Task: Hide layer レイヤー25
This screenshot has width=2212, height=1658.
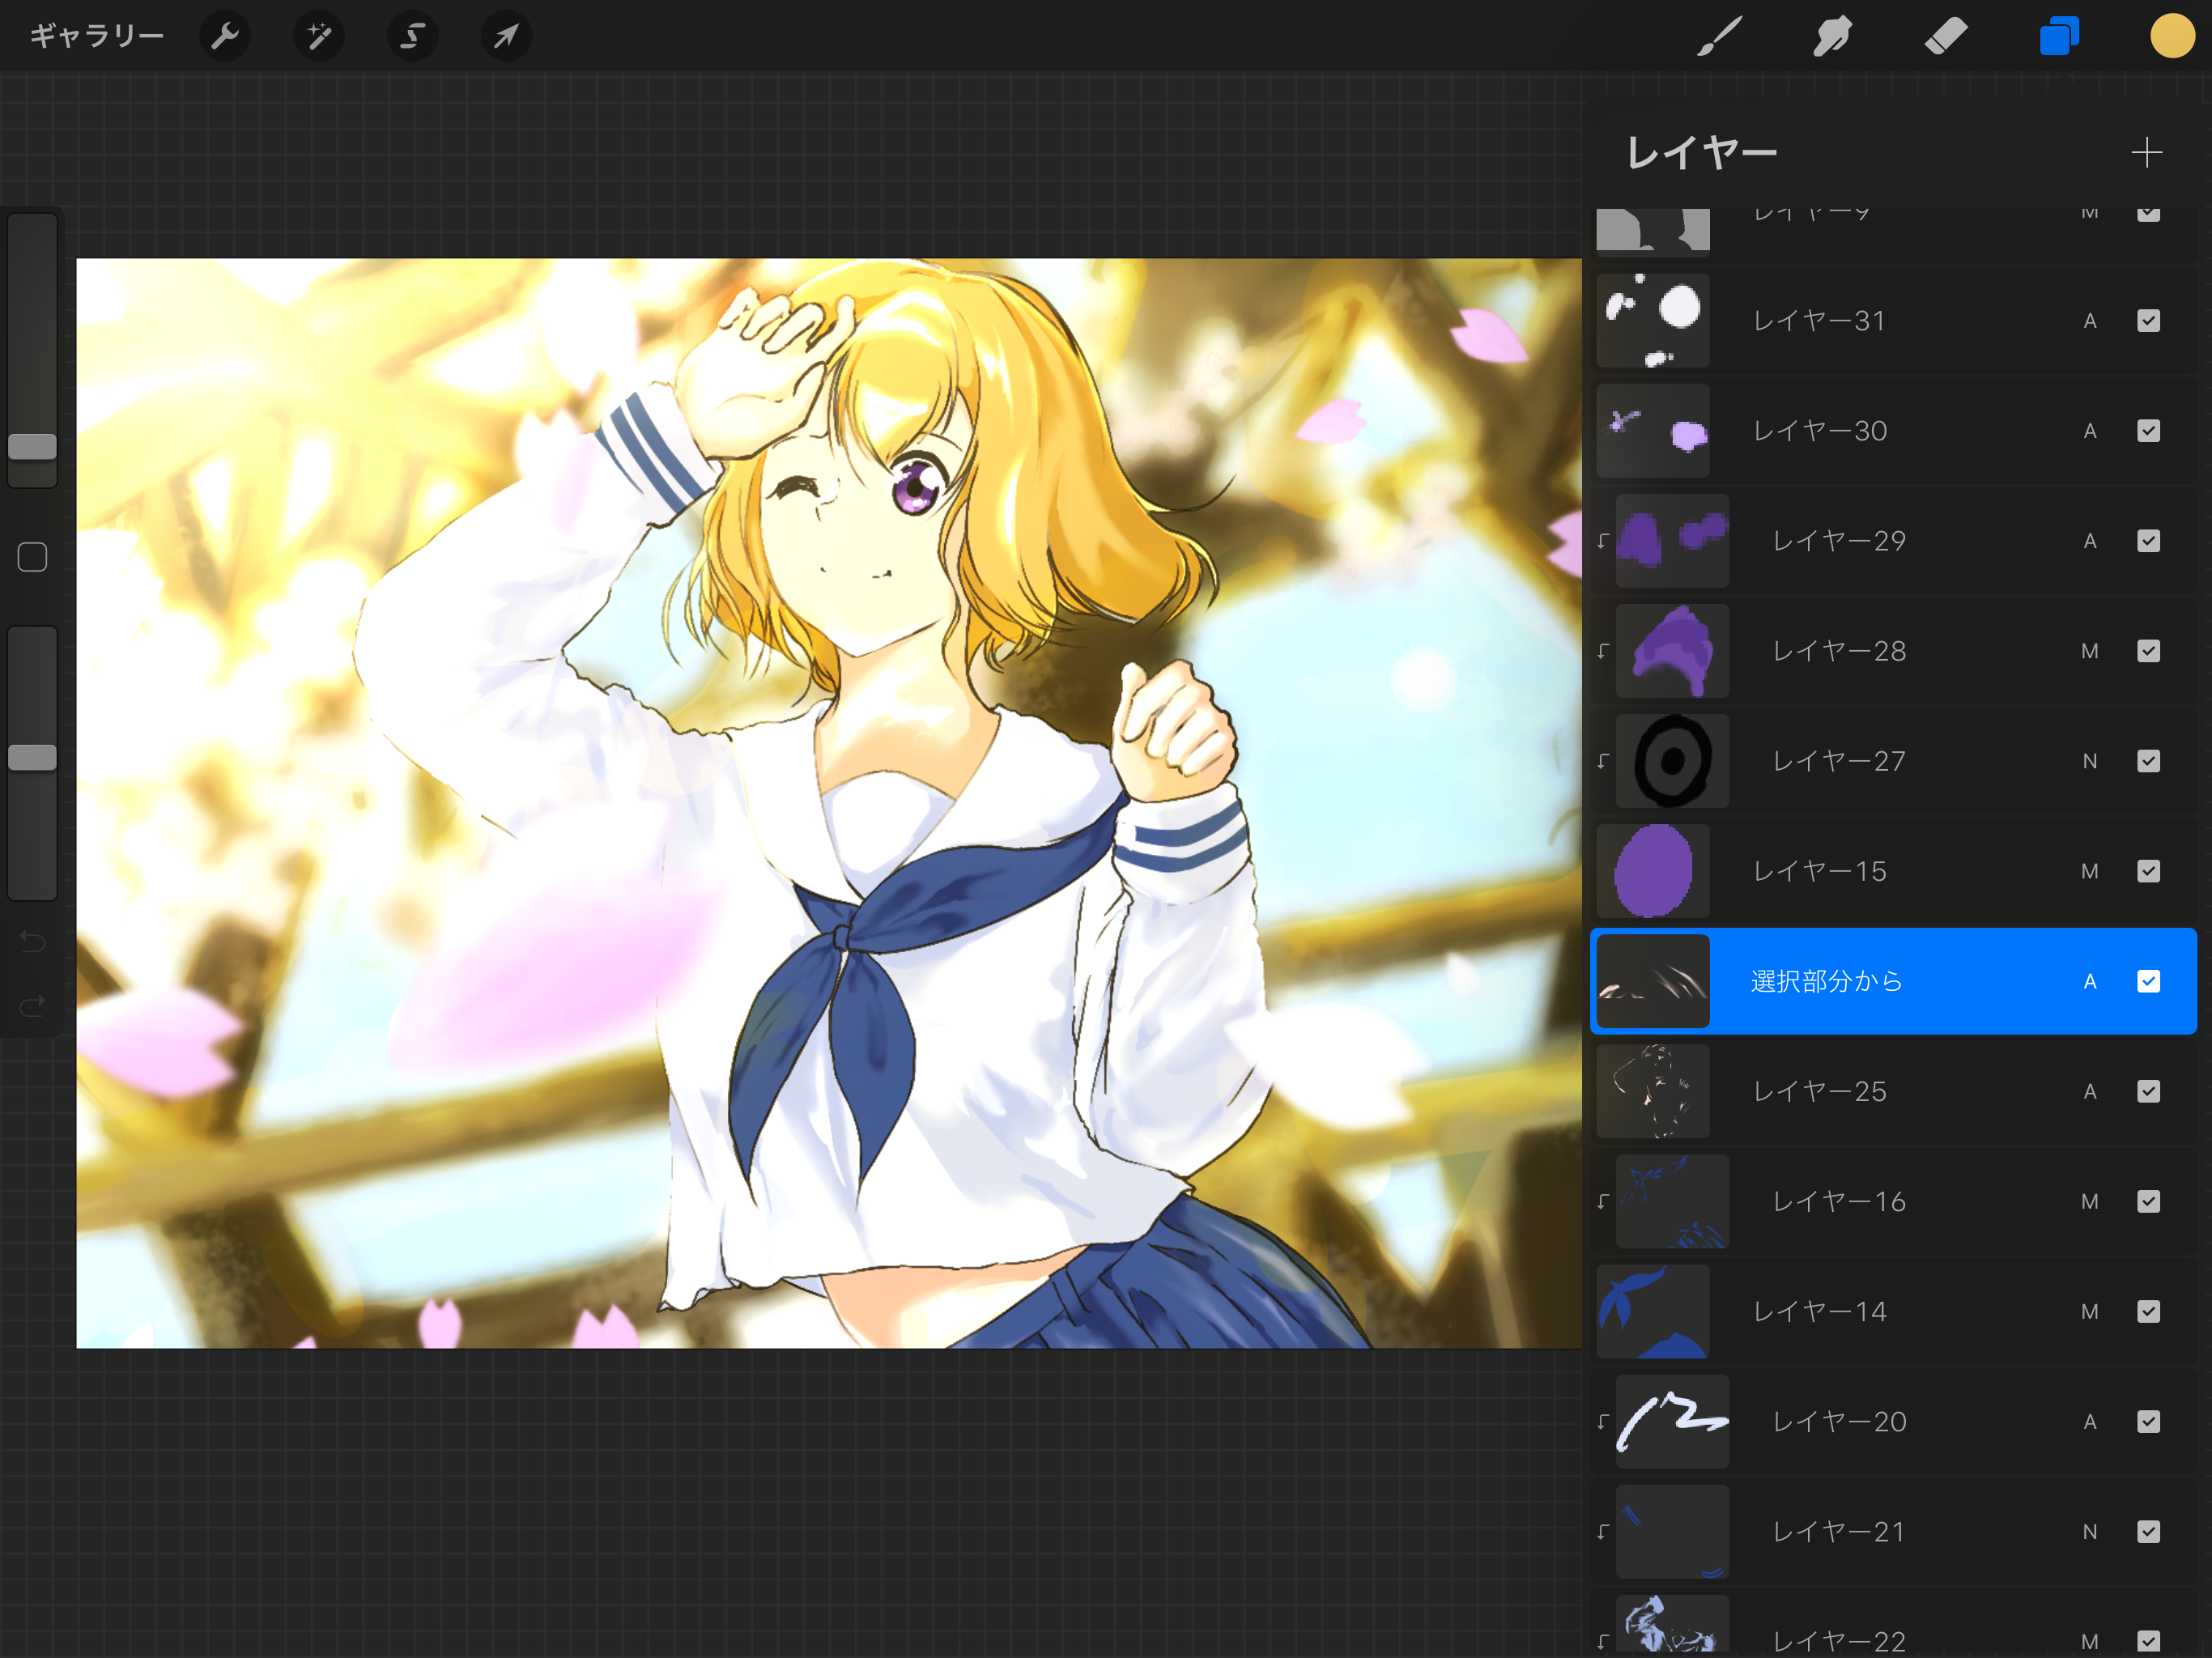Action: [x=2148, y=1091]
